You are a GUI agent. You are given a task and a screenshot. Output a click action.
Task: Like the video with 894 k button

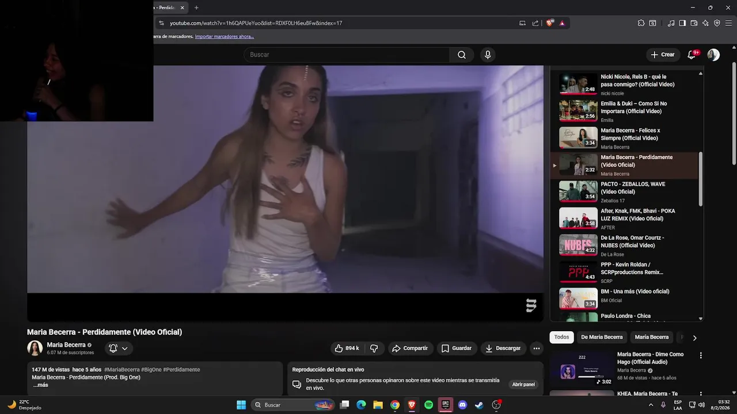point(347,348)
